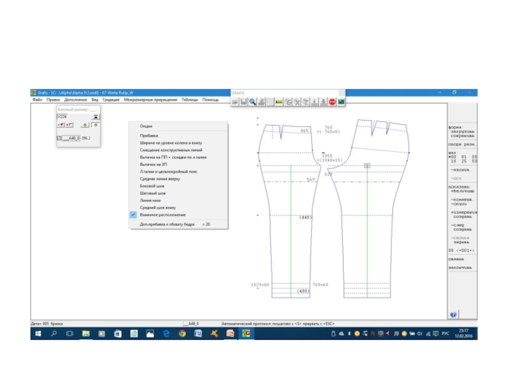Click the red stop icon in toolbar
The image size is (508, 381).
click(332, 101)
